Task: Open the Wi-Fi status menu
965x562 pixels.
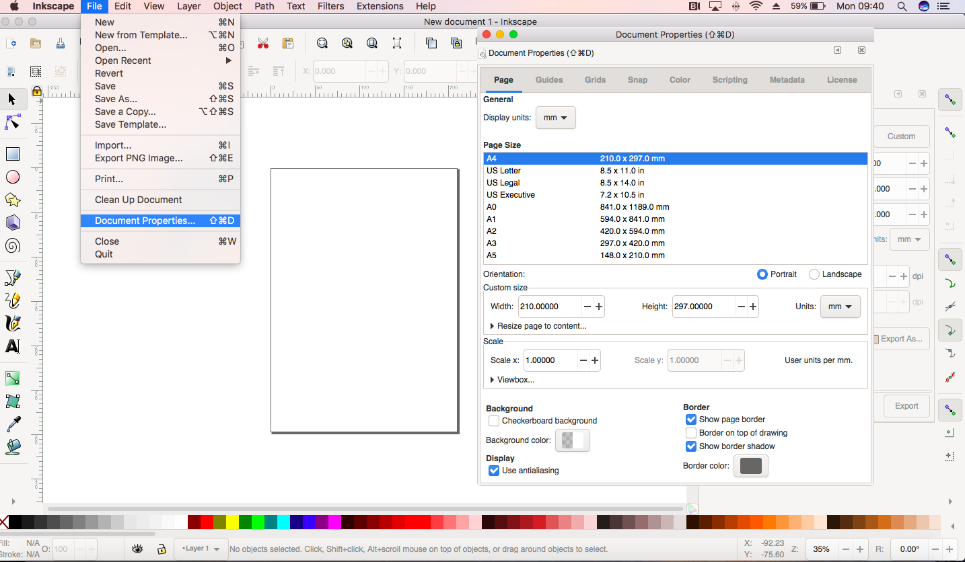Action: tap(756, 6)
